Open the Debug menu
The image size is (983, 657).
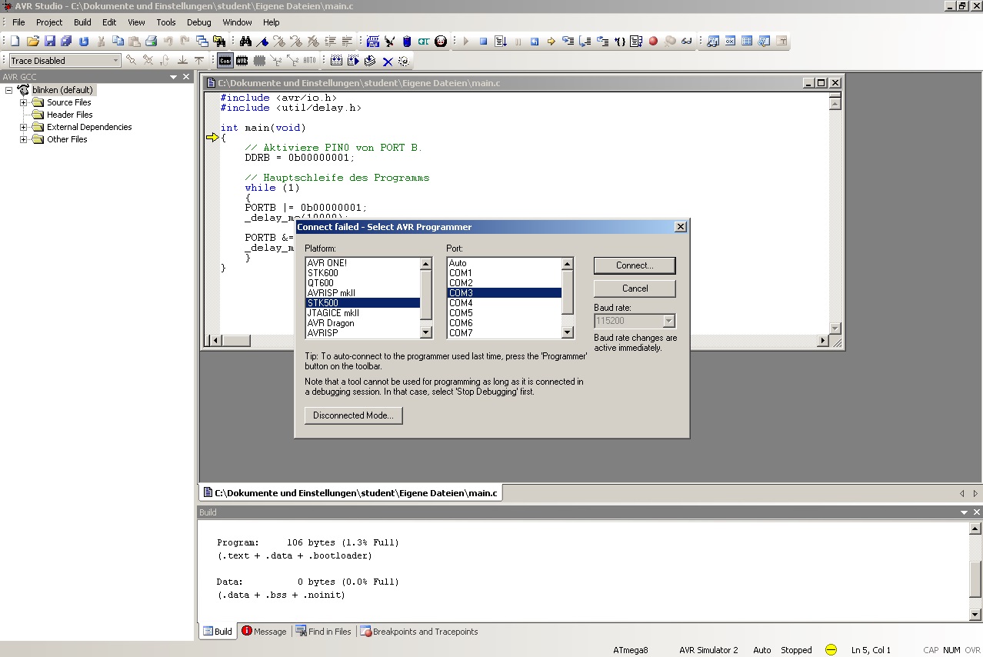198,22
